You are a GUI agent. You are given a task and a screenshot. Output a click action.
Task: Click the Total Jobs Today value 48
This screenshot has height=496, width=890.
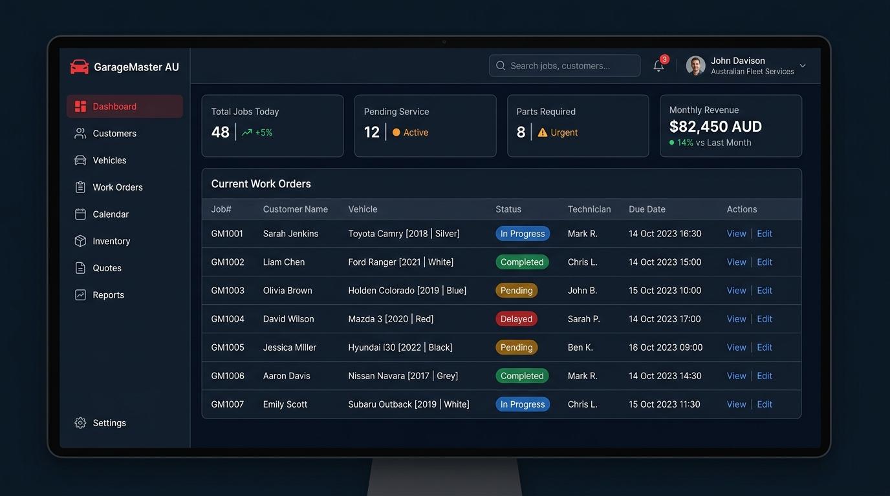[x=221, y=132]
